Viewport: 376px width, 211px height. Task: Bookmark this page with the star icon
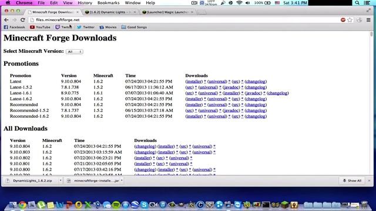[350, 20]
